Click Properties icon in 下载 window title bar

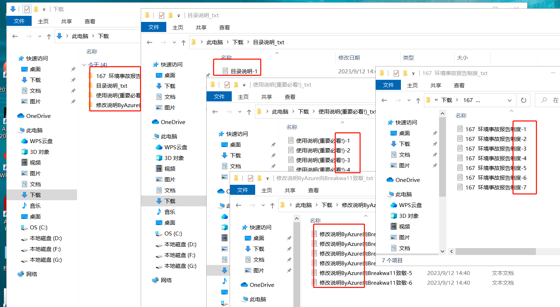pos(27,9)
